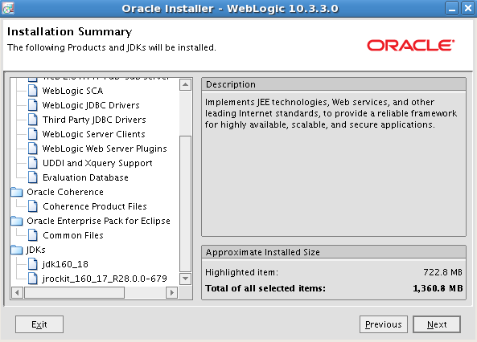The width and height of the screenshot is (477, 342).
Task: Click the horizontal scroll left arrow
Action: coord(17,293)
